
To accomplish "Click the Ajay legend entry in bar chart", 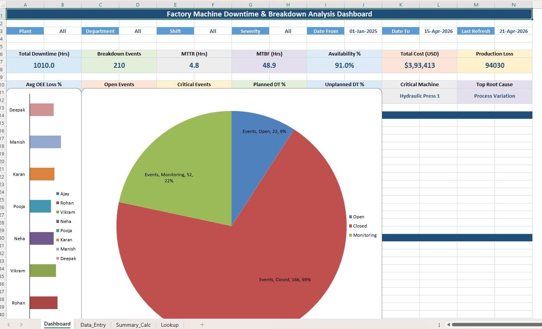I will pyautogui.click(x=63, y=194).
